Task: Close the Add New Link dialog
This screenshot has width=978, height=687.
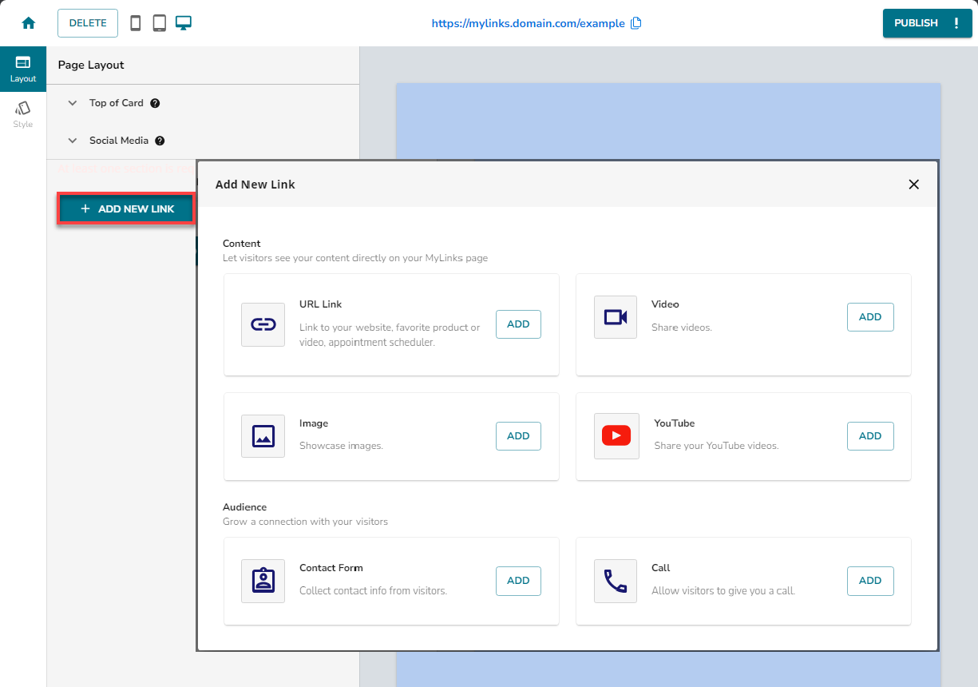Action: coord(914,185)
